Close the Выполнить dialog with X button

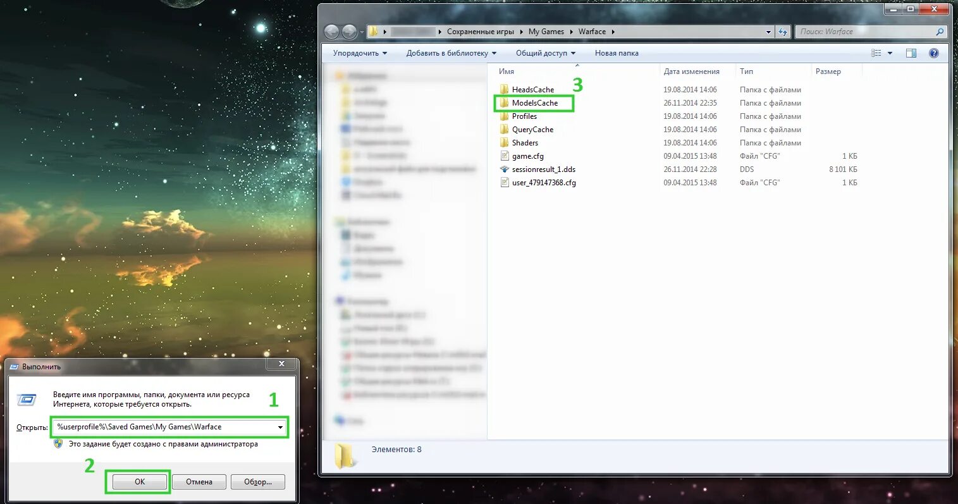coord(281,364)
